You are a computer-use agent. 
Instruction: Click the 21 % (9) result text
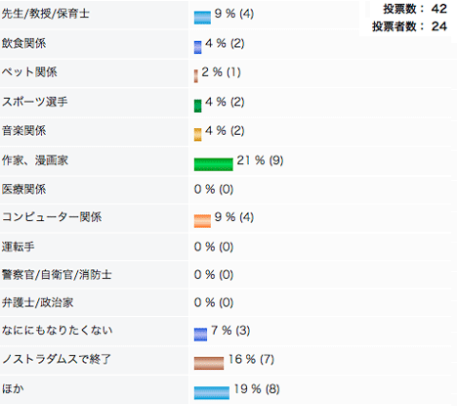pos(260,160)
